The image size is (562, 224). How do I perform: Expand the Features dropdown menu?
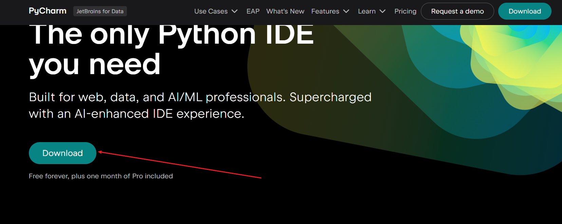click(x=330, y=11)
